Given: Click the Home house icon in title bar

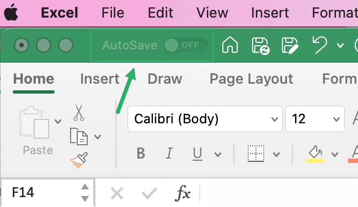Looking at the screenshot, I should pyautogui.click(x=229, y=45).
